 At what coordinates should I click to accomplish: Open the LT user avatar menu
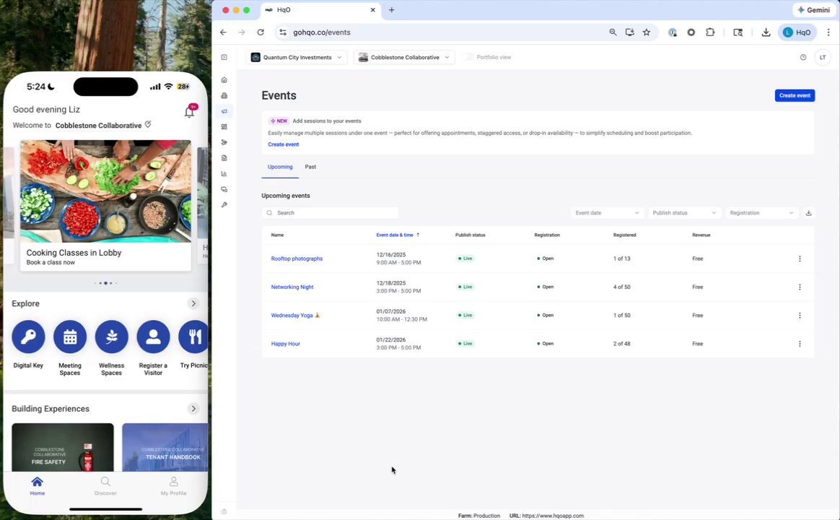click(x=823, y=57)
